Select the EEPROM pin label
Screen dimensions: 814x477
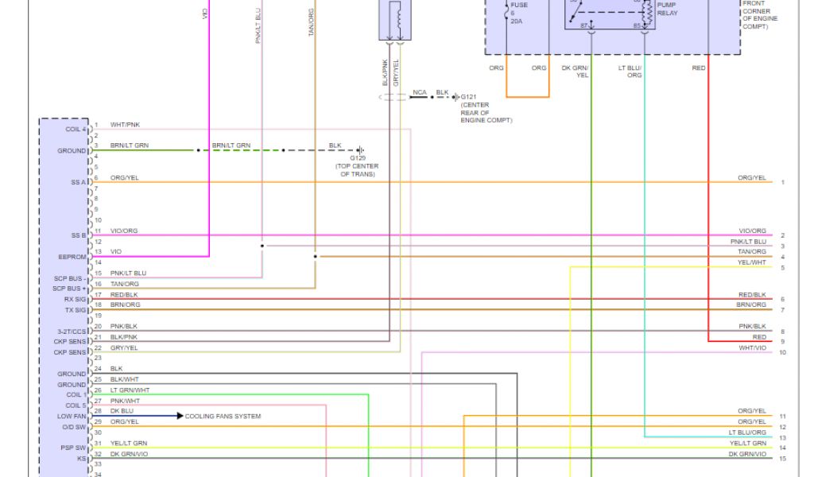pyautogui.click(x=72, y=257)
